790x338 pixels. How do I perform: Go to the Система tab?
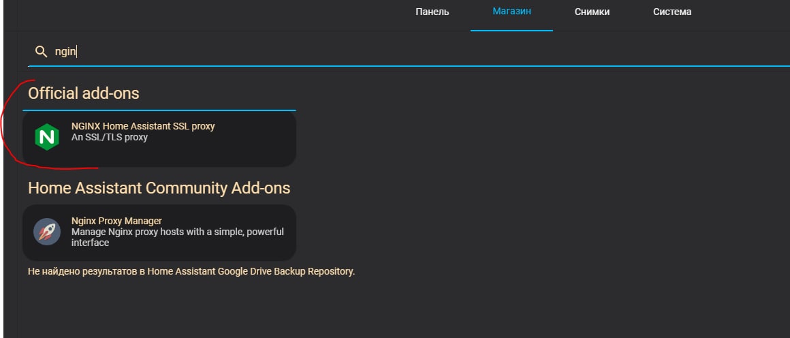(x=672, y=12)
